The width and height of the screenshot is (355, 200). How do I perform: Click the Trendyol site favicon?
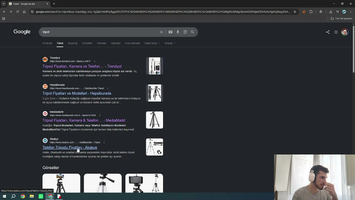[45, 59]
